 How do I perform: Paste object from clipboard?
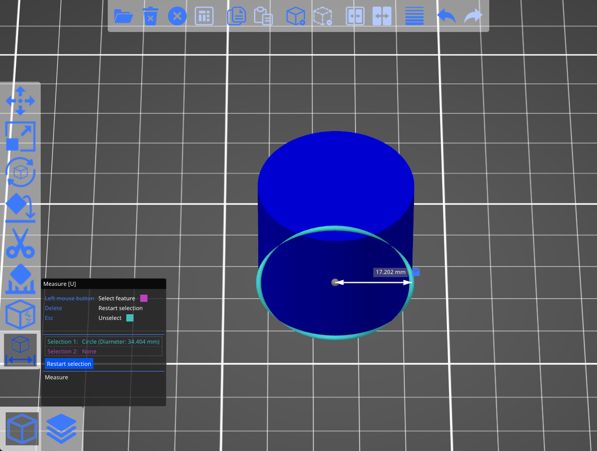coord(263,16)
